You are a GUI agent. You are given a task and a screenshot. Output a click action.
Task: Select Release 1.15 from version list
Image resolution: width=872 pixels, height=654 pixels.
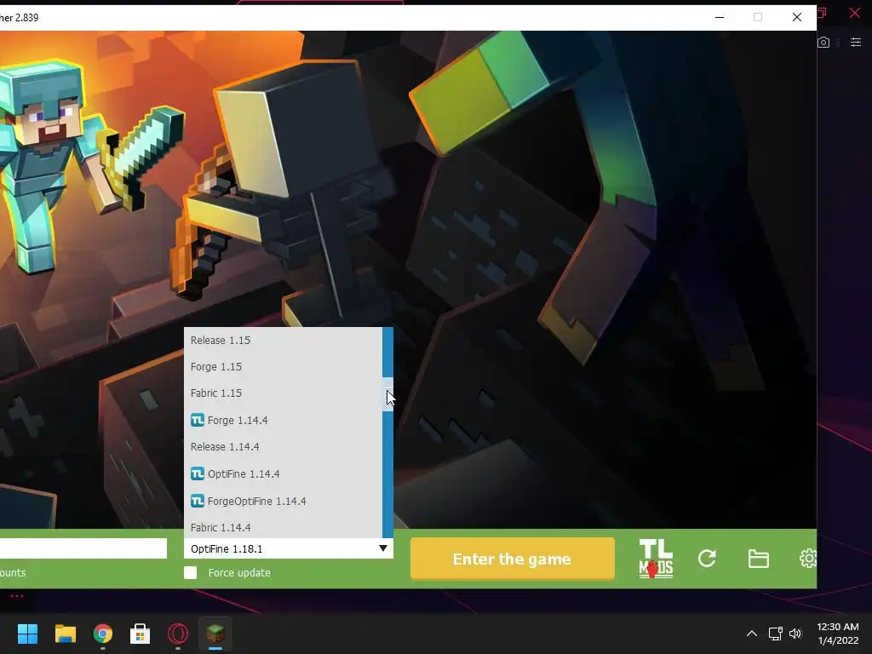tap(283, 341)
